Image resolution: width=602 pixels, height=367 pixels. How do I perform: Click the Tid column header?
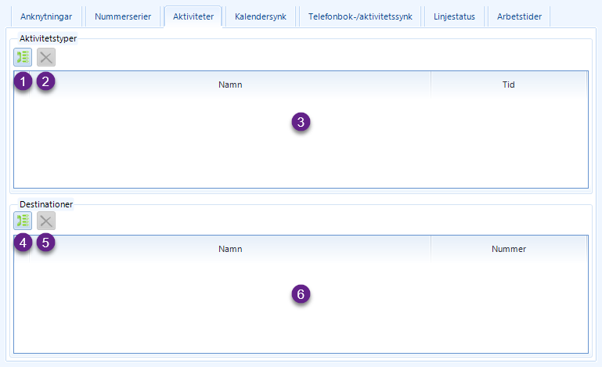509,85
